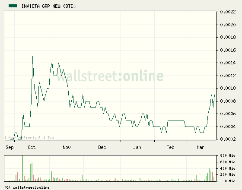Click the 0.0016 price axis label

(228, 50)
